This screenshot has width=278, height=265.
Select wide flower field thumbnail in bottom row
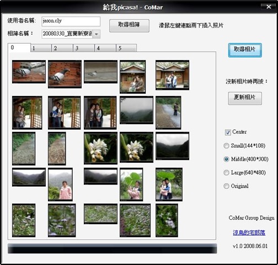pos(100,214)
